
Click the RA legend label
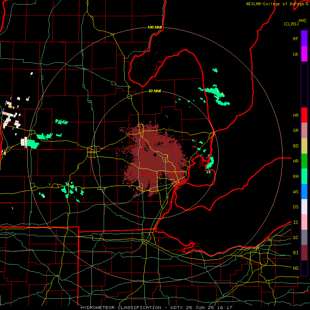point(296,177)
